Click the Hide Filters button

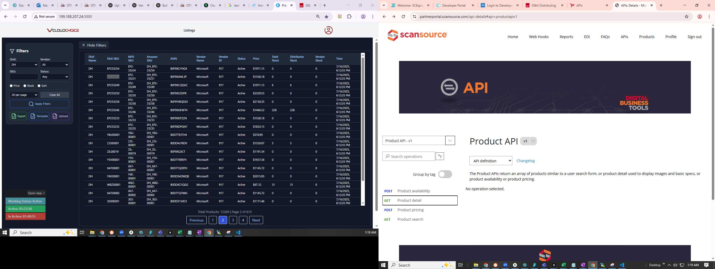(94, 45)
